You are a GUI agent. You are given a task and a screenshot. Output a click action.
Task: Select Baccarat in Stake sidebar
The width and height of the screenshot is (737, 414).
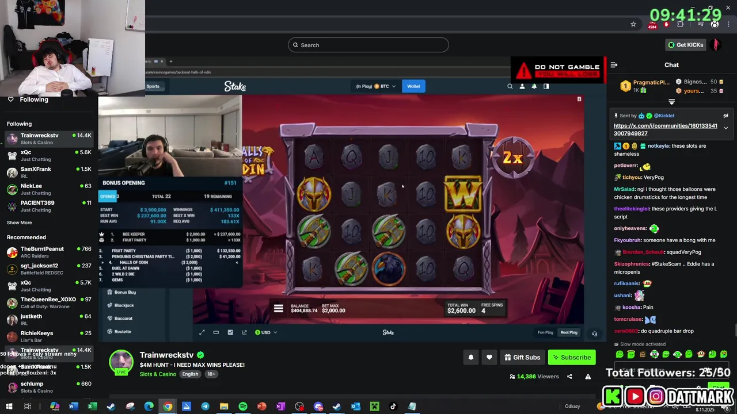pyautogui.click(x=123, y=319)
